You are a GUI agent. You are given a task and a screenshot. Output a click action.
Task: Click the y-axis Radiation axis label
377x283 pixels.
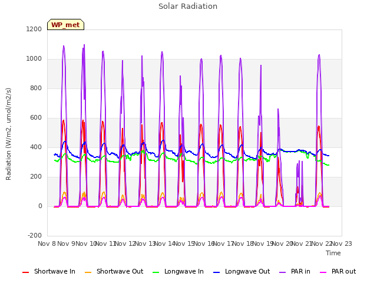pos(8,134)
